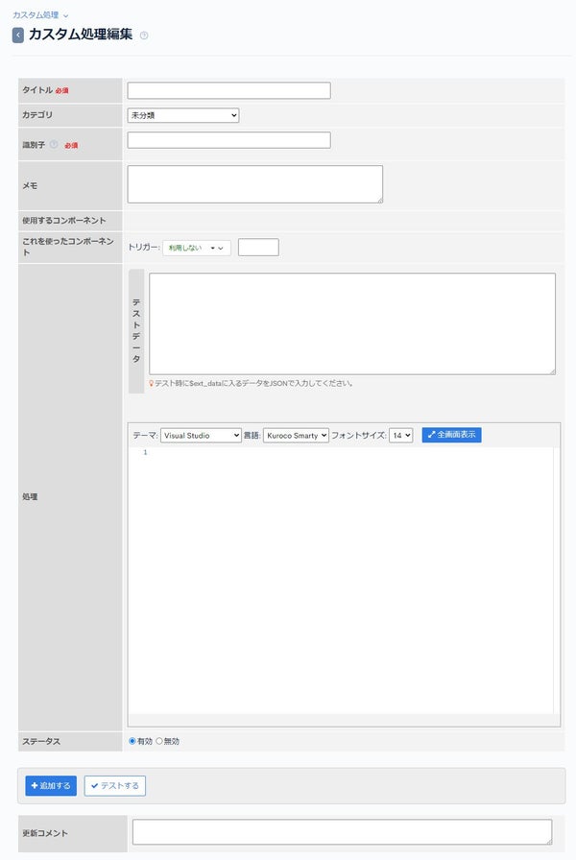Open the 言語 dropdown showing Kuroco Smarty
The image size is (576, 860).
pyautogui.click(x=296, y=435)
